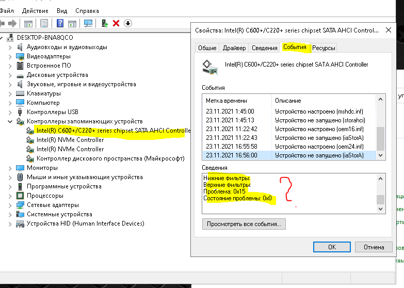
Task: Click the Программные устройства icon
Action: pos(20,186)
